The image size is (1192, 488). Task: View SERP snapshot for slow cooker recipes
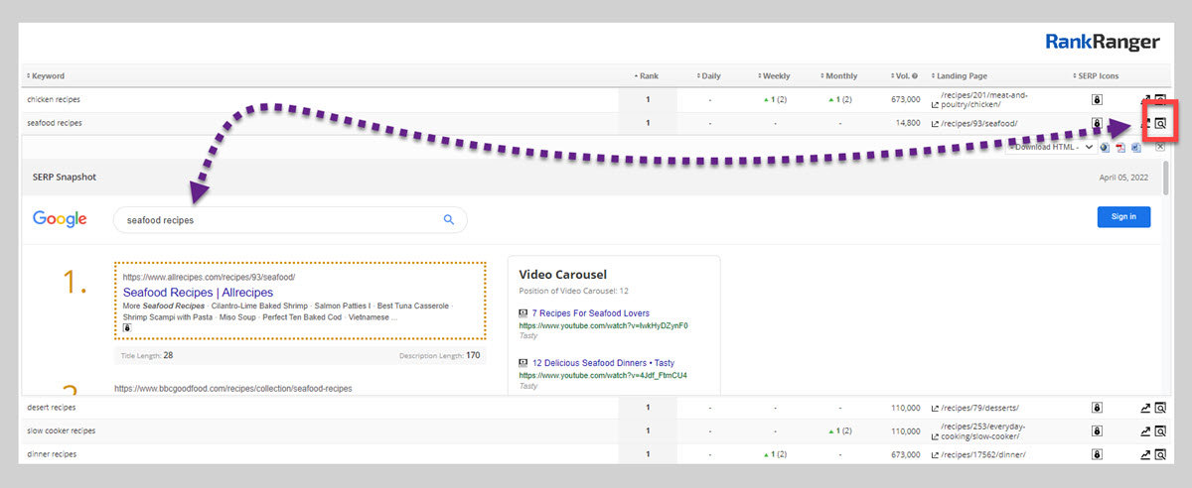click(x=1159, y=431)
